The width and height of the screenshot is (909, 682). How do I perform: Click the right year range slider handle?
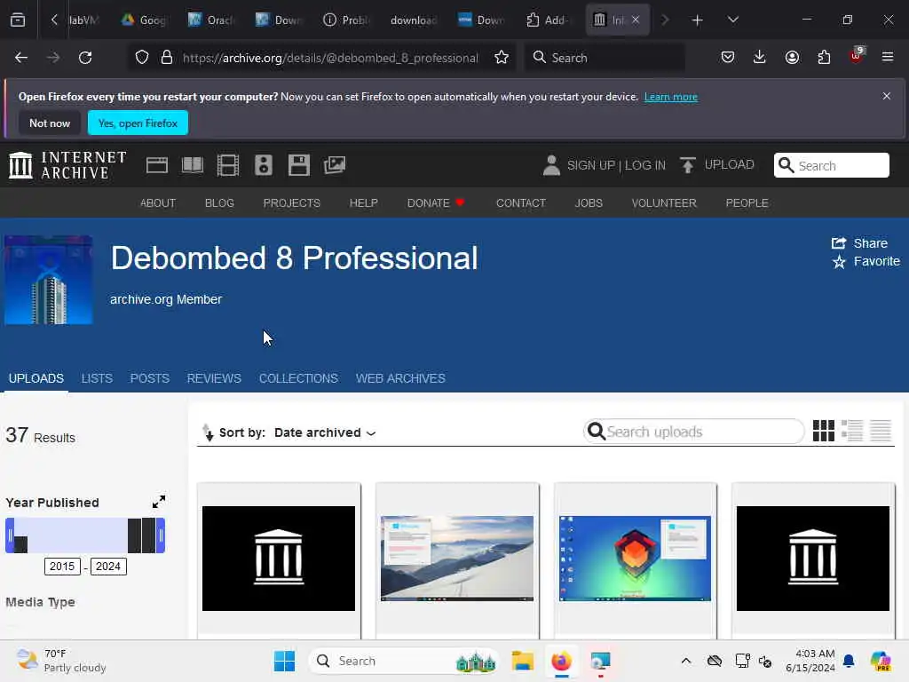161,535
